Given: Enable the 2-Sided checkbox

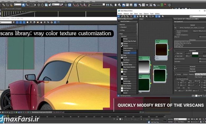Looking at the screenshot, I should pos(175,33).
